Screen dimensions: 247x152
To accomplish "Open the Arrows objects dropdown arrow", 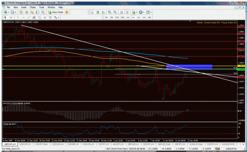I will click(58, 17).
